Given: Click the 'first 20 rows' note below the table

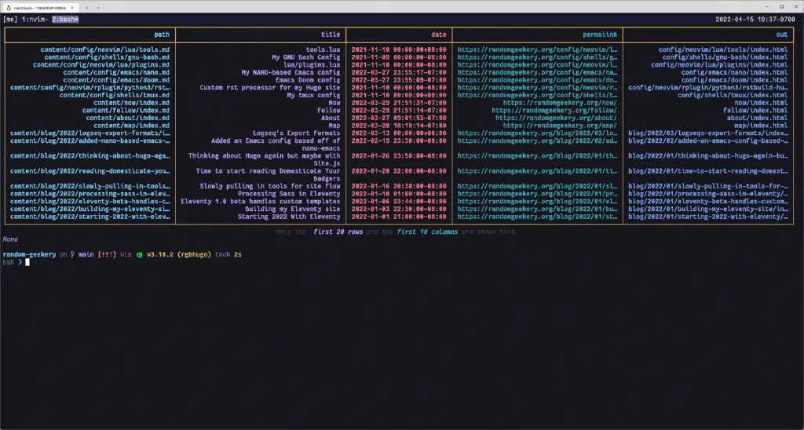Looking at the screenshot, I should point(338,231).
